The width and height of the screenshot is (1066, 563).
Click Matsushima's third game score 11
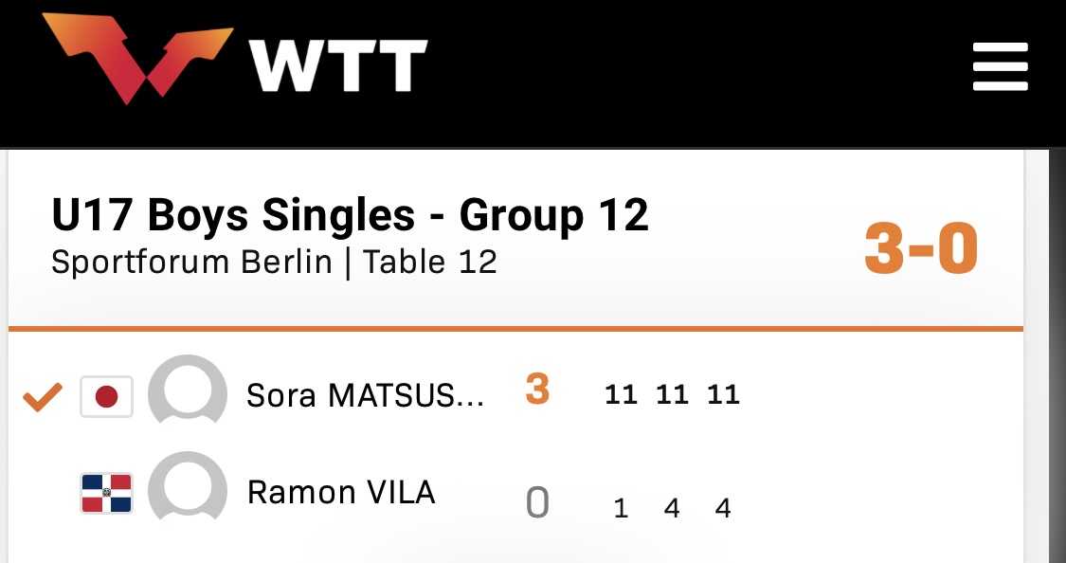click(723, 394)
